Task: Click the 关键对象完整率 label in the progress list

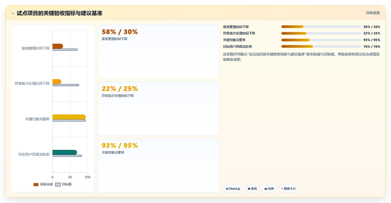Action: (234, 40)
